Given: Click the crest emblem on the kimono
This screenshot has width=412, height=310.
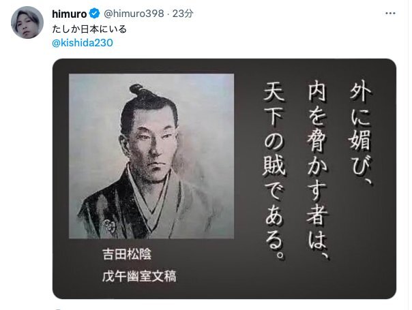Looking at the screenshot, I should point(109,226).
